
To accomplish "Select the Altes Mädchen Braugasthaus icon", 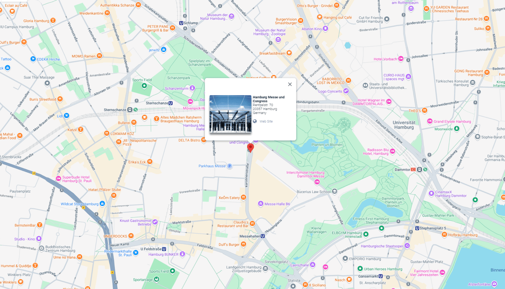I will click(157, 119).
